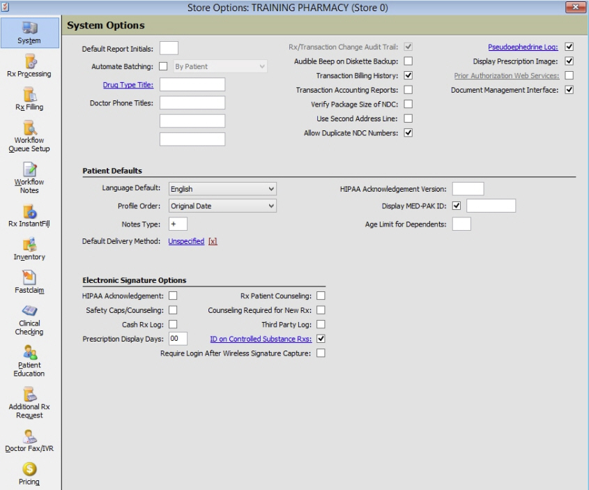
Task: Open the By Patient batching dropdown
Action: 220,66
